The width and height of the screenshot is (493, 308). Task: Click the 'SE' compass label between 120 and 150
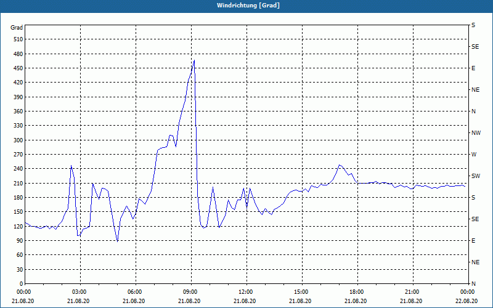click(x=475, y=219)
